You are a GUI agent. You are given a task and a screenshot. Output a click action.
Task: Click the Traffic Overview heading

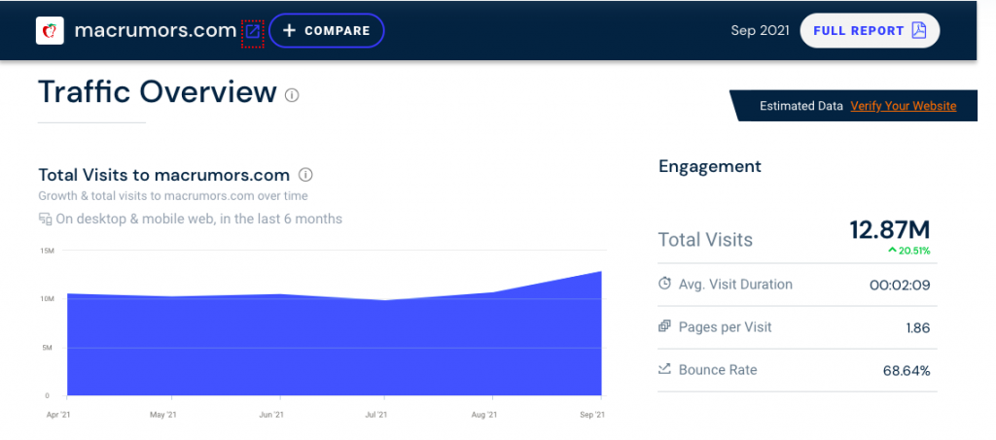158,92
